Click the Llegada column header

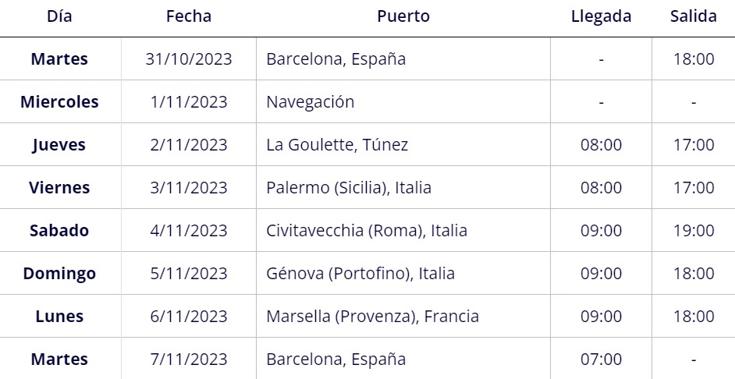(601, 16)
